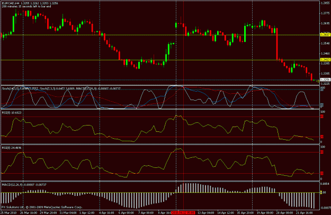
Task: Click the red 80 level in upper RSI
Action: pos(322,117)
